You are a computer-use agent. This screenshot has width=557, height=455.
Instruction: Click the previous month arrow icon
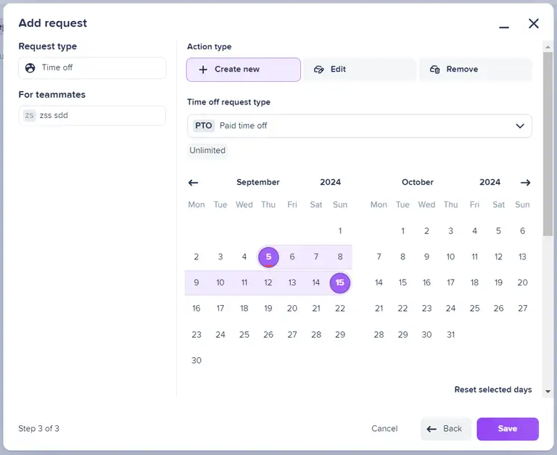(193, 183)
